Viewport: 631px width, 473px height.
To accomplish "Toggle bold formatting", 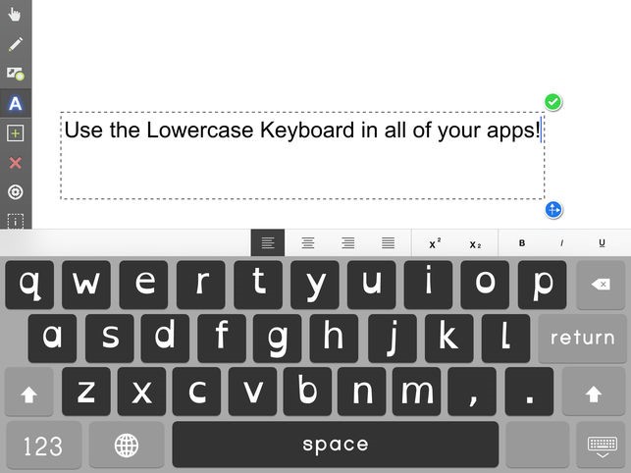I will (x=521, y=243).
